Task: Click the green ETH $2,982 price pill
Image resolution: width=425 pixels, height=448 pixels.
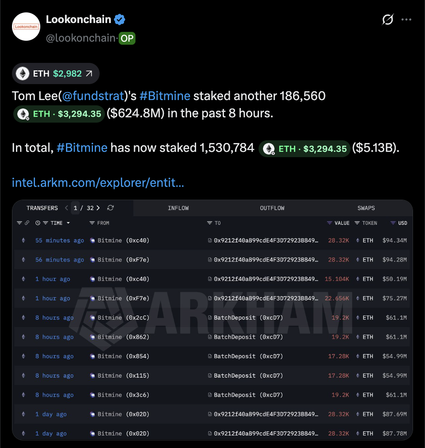Action: pos(55,73)
